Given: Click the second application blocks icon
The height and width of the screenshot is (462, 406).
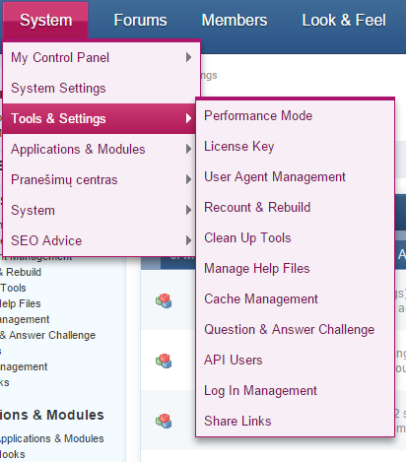Looking at the screenshot, I should [x=164, y=361].
